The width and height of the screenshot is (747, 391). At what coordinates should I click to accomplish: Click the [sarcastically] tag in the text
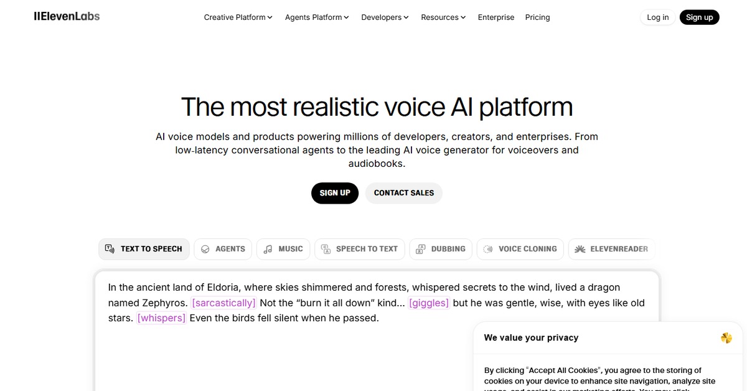[x=223, y=303]
